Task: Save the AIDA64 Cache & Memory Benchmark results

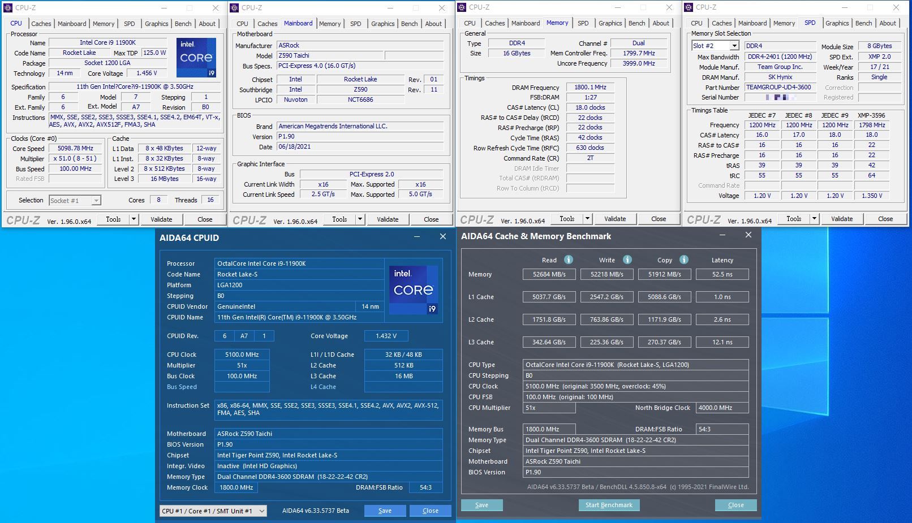Action: (481, 505)
